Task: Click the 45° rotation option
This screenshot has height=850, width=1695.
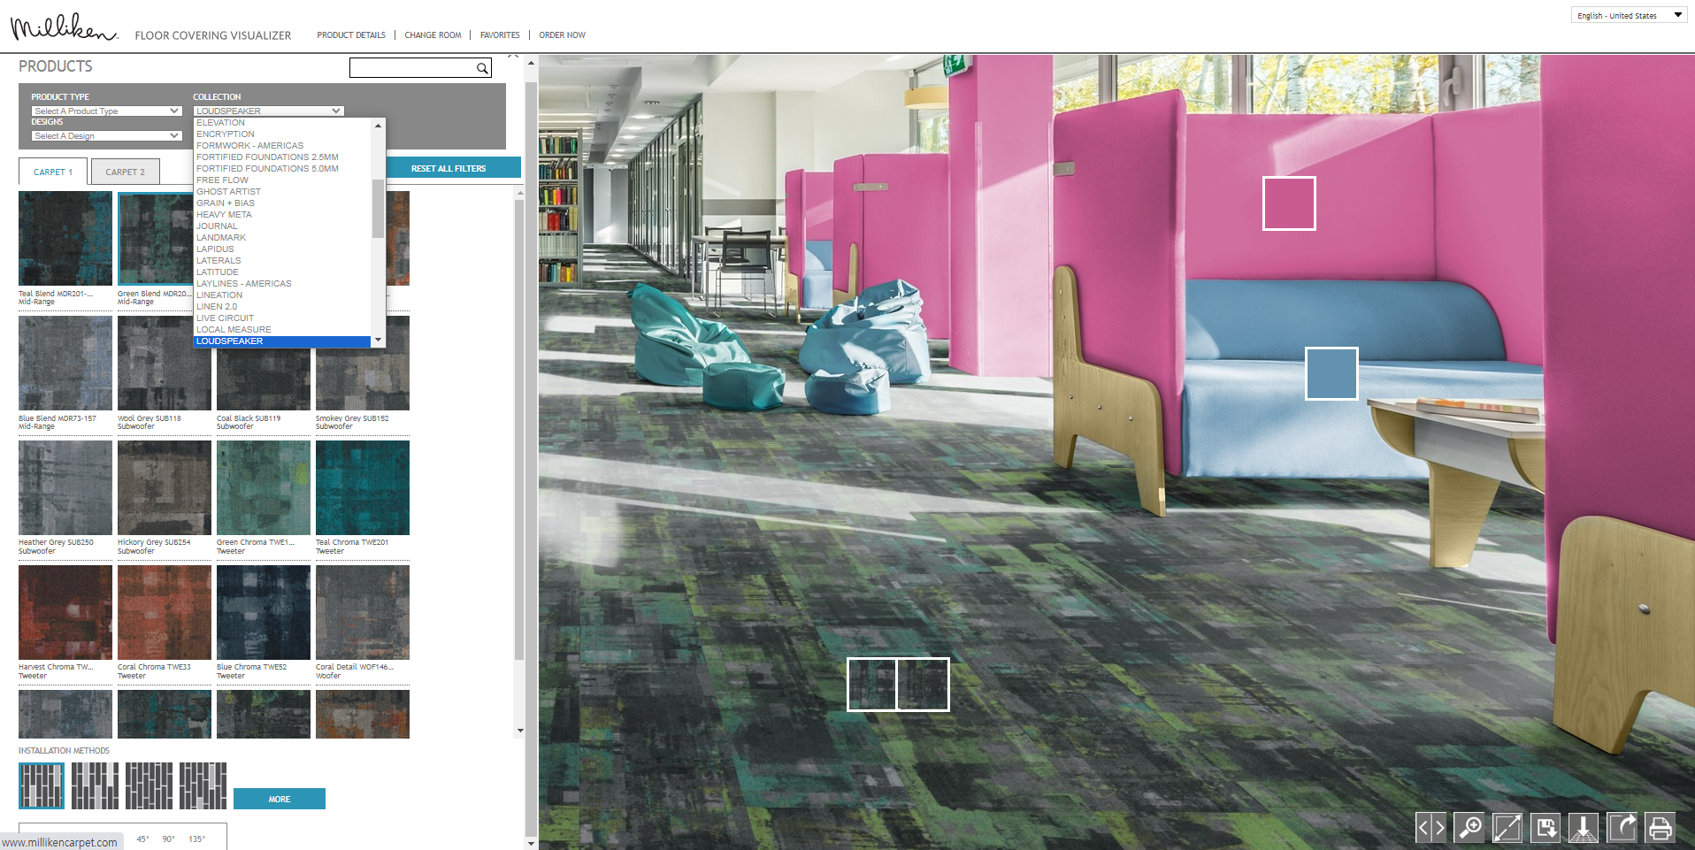Action: (x=142, y=839)
